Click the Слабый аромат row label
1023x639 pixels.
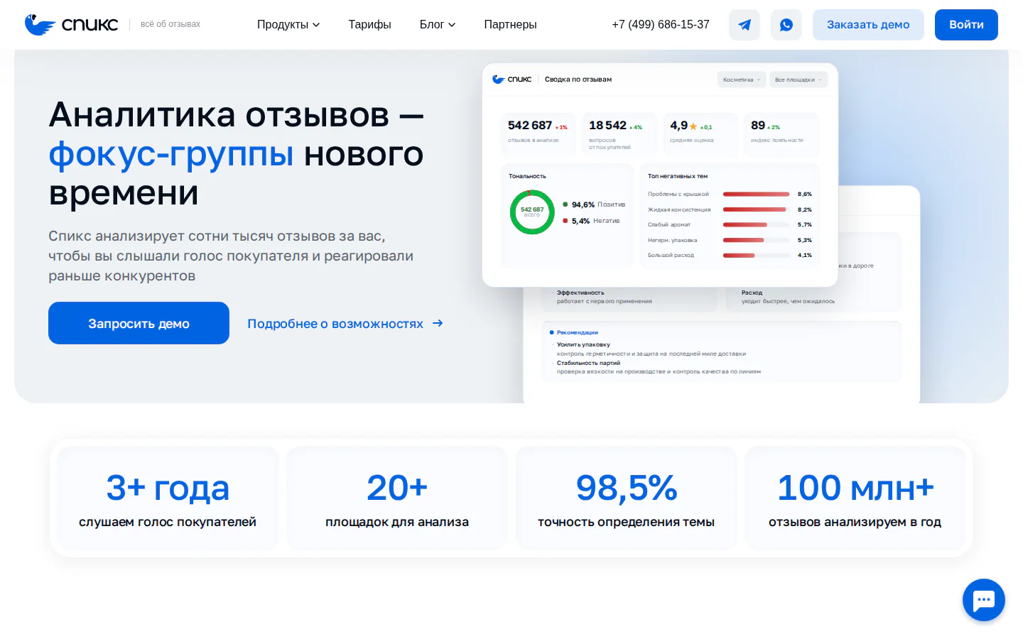coord(669,224)
